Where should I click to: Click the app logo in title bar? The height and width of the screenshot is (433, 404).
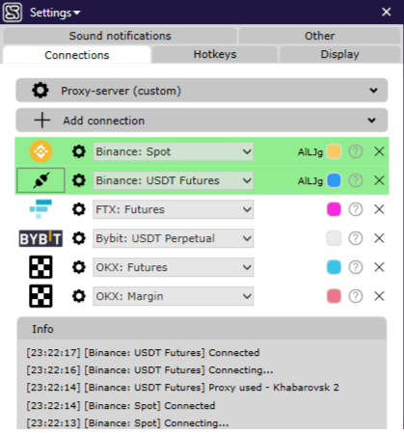click(13, 13)
